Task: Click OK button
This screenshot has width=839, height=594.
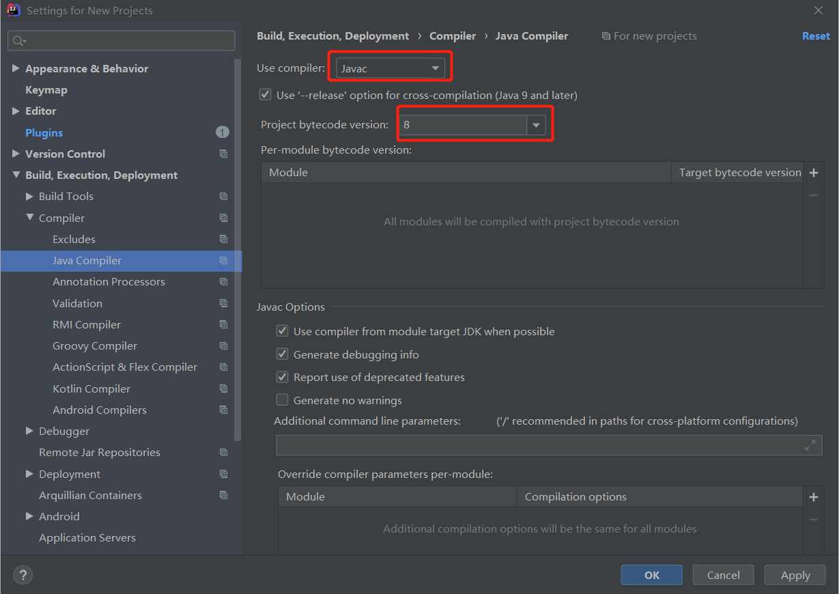Action: point(651,575)
